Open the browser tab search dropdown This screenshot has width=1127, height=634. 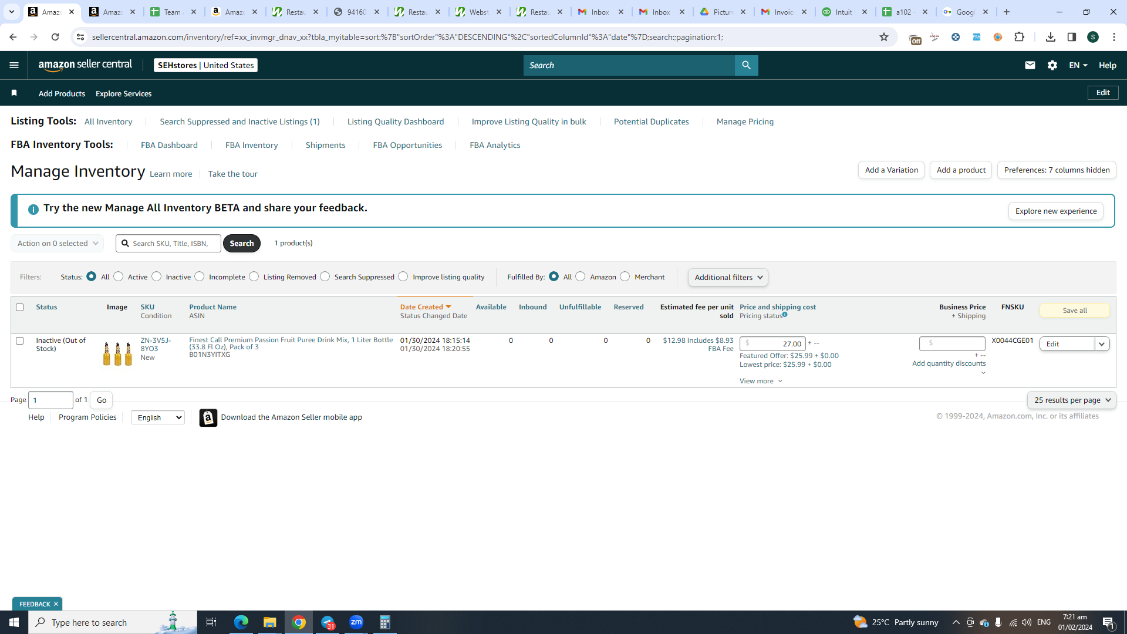click(11, 12)
